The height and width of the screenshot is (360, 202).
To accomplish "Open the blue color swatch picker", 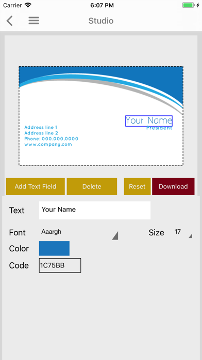I will [x=54, y=248].
